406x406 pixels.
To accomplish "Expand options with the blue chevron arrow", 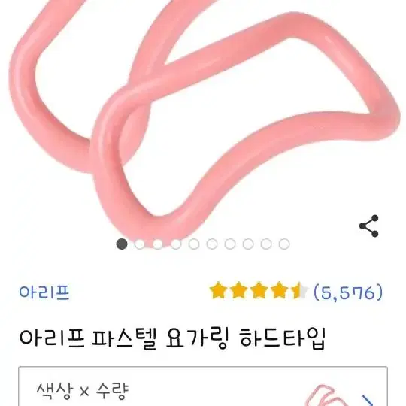I will click(x=368, y=400).
